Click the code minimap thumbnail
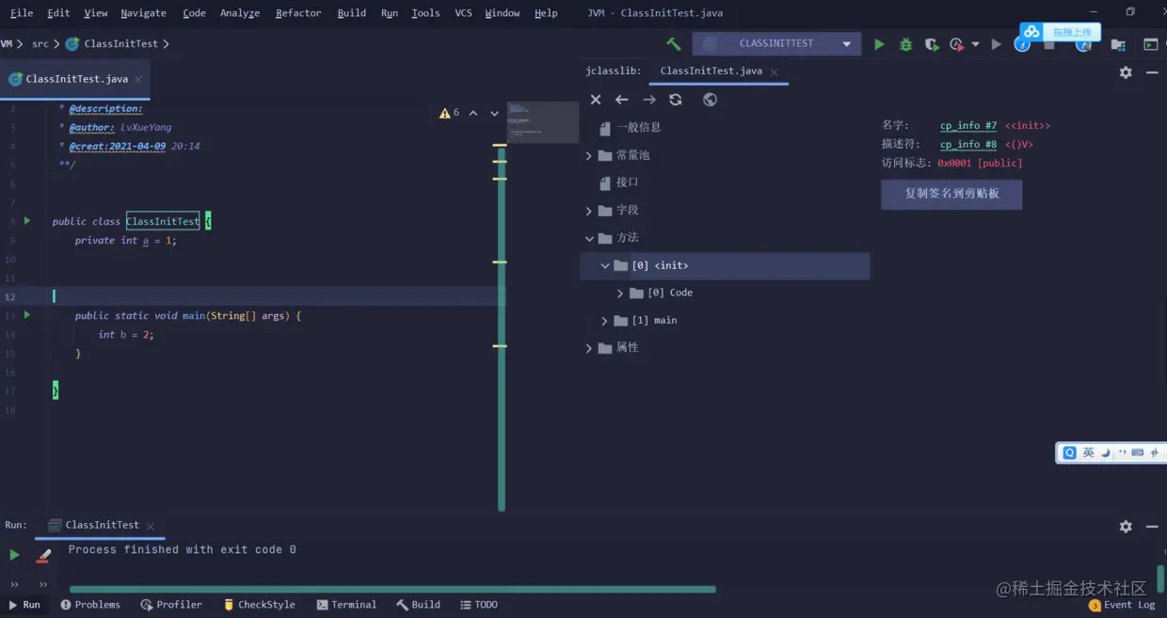1167x618 pixels. (x=543, y=122)
